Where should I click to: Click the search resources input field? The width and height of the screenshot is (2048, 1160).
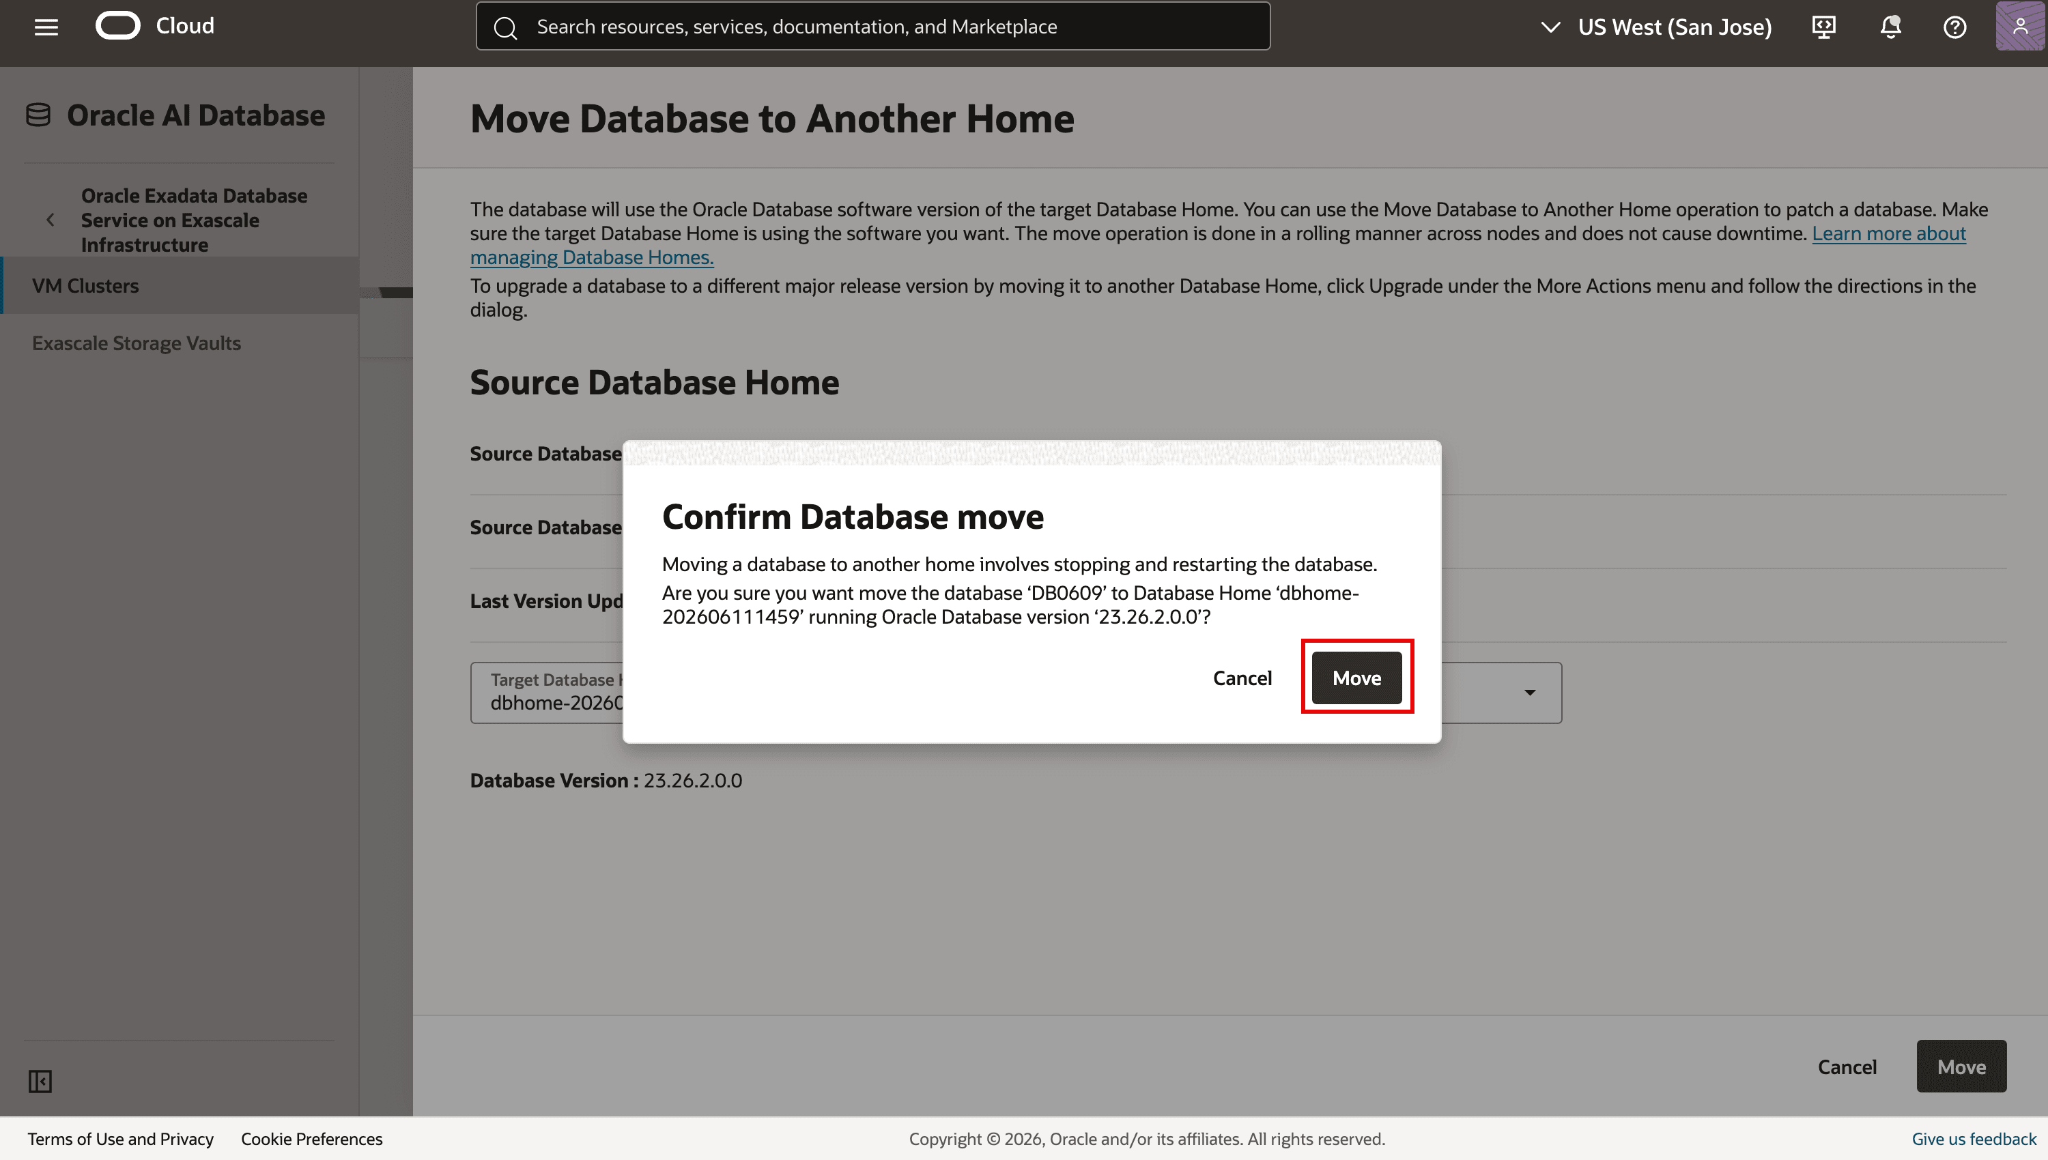point(873,27)
